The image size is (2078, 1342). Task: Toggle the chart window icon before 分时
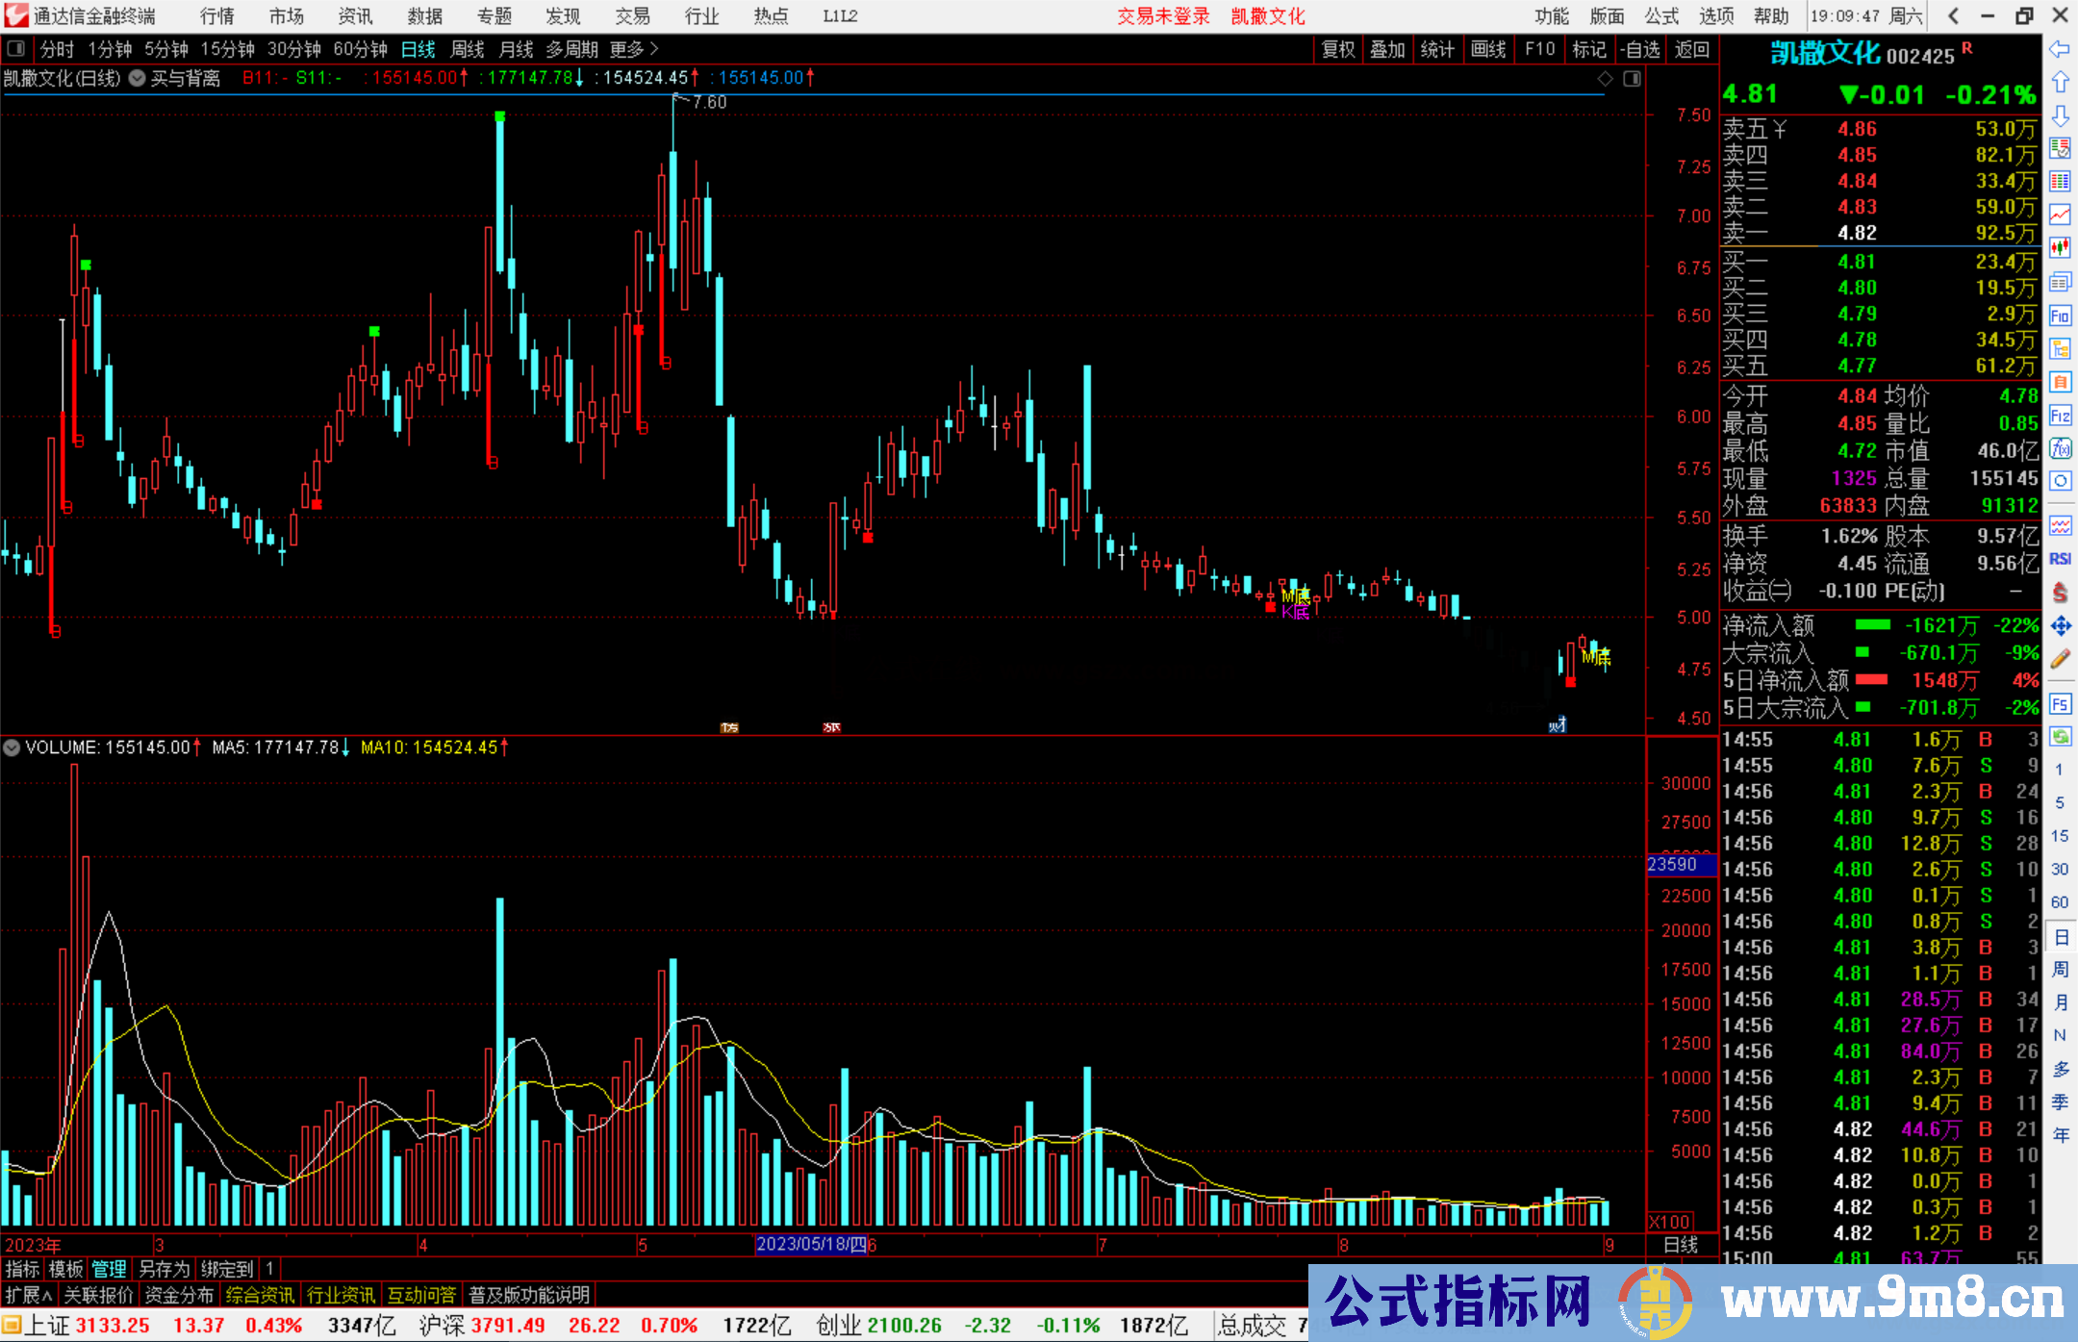(x=16, y=48)
